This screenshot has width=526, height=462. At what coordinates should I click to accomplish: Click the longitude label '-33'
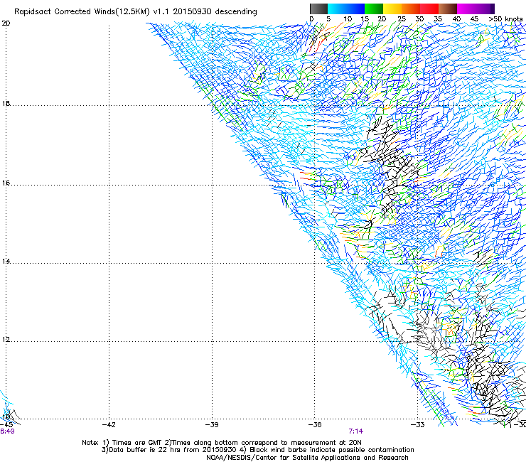(x=418, y=425)
